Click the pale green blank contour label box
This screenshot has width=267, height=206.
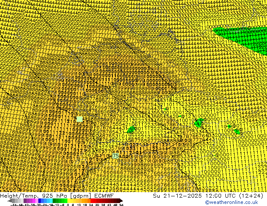pos(80,119)
